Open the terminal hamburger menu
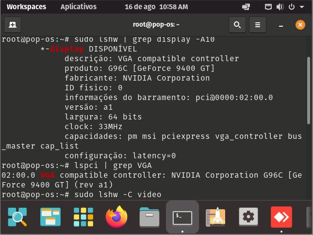The width and height of the screenshot is (313, 235). 258,25
